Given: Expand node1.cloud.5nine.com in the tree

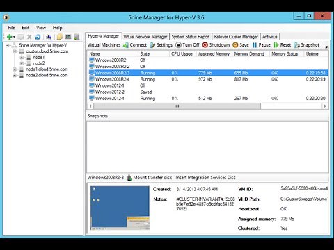Looking at the screenshot, I should click(15, 69).
